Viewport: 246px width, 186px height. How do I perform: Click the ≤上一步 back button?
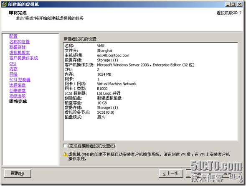(x=171, y=173)
